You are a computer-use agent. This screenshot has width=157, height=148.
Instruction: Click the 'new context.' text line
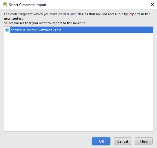(14, 19)
